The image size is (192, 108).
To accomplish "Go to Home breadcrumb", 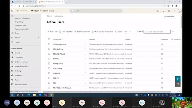I will tap(49, 16).
